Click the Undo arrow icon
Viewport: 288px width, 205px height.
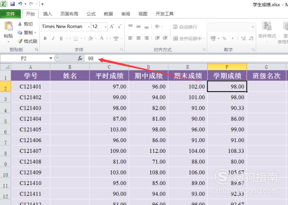pos(20,4)
